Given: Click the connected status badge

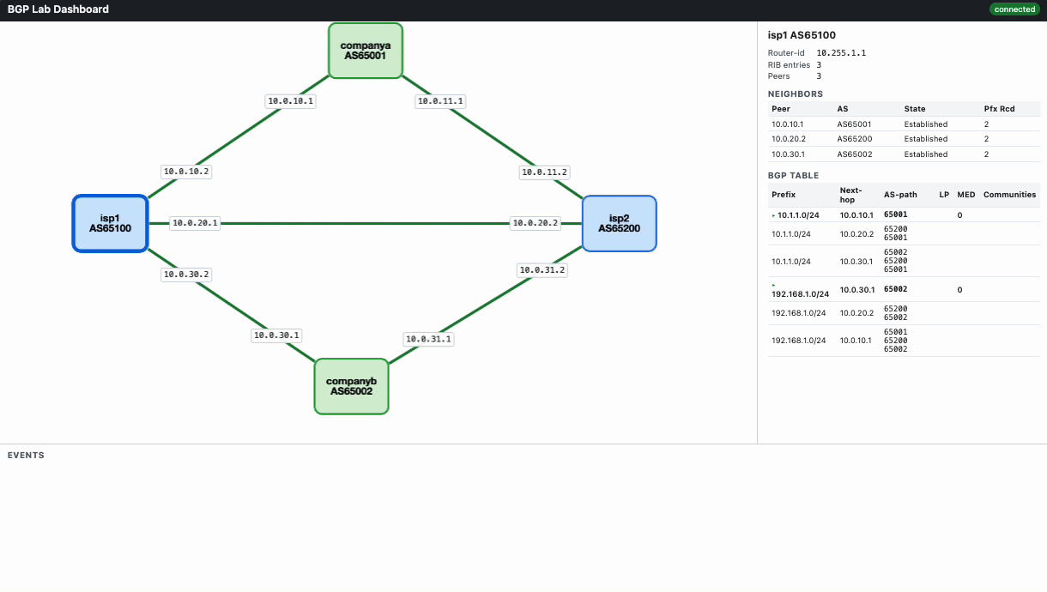Looking at the screenshot, I should coord(1014,9).
